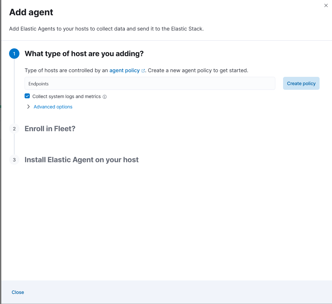This screenshot has height=304, width=332.
Task: Uncheck Collect system logs and metrics checkbox
Action: (x=27, y=96)
